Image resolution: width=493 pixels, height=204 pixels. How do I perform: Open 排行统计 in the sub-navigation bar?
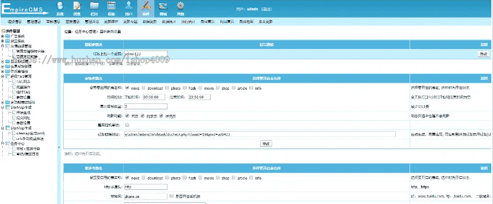(x=188, y=22)
